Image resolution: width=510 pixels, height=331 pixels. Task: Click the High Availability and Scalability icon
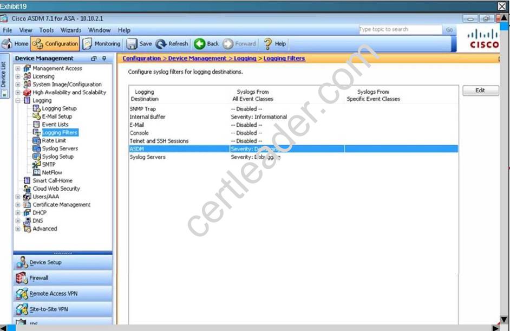pyautogui.click(x=27, y=93)
